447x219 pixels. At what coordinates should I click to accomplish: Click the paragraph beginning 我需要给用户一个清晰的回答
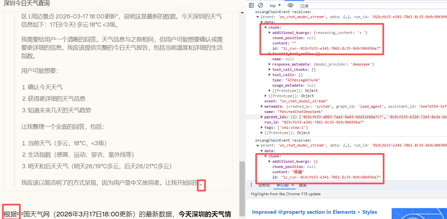(122, 48)
